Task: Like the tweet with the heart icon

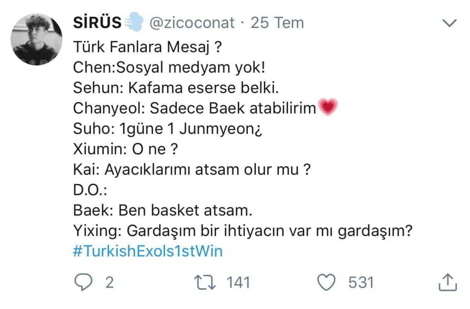Action: pyautogui.click(x=327, y=282)
